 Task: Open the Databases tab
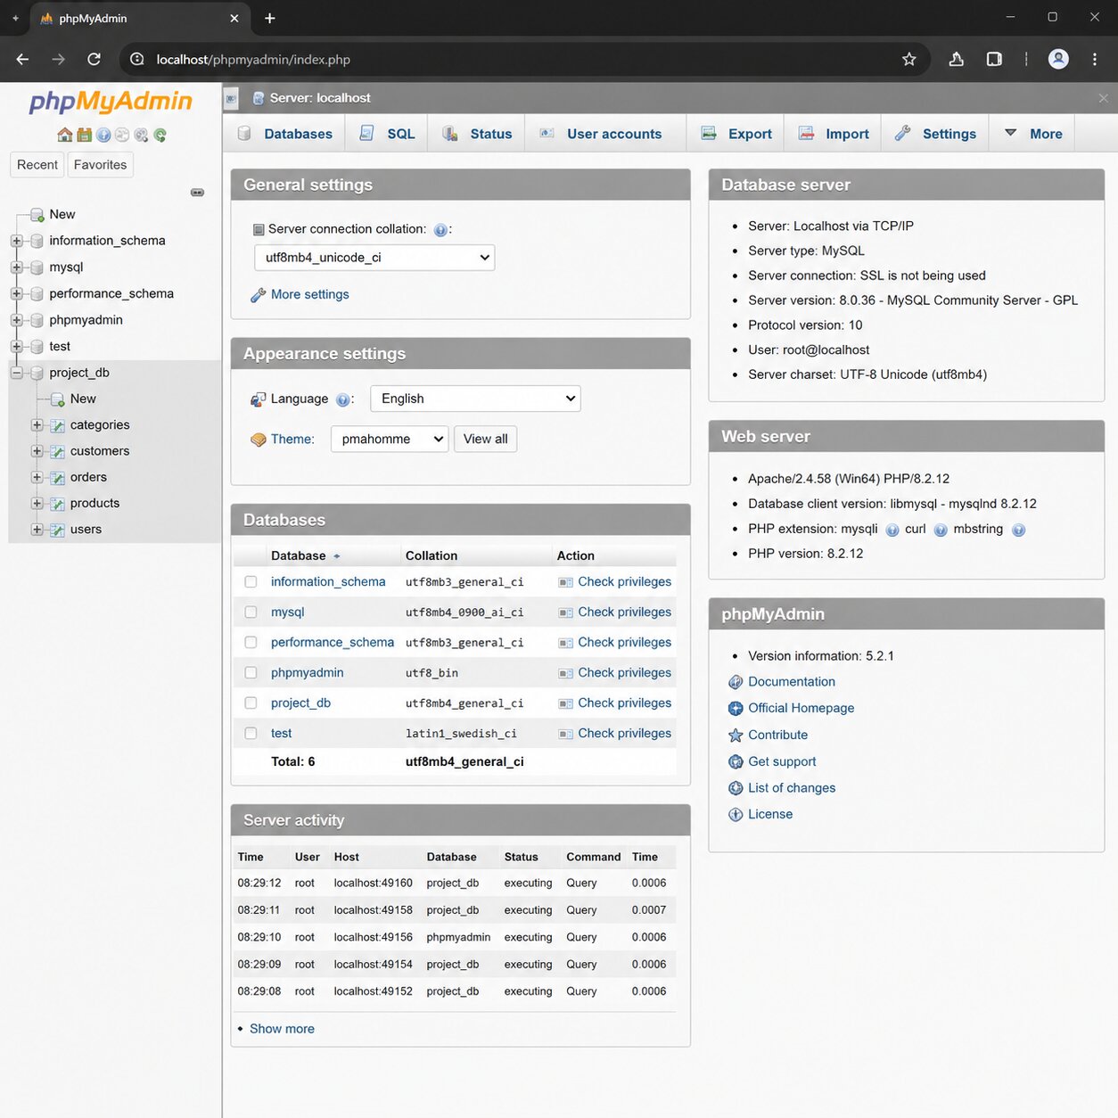[285, 134]
